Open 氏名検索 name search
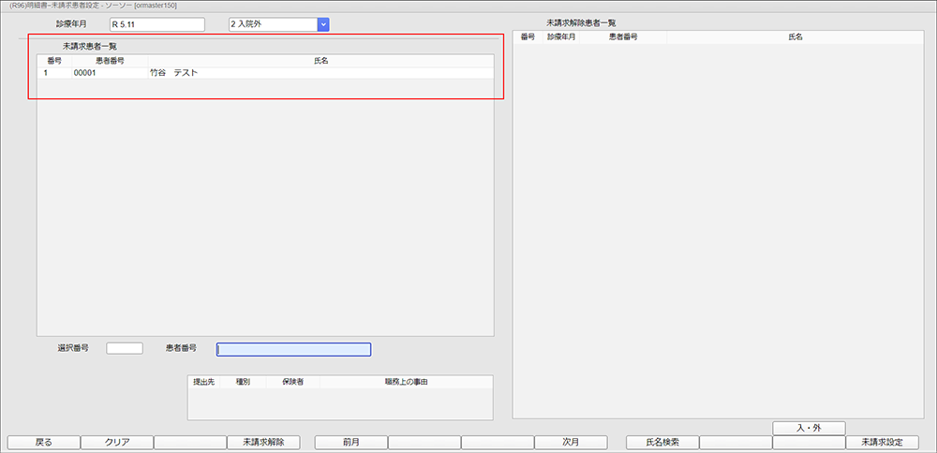937x453 pixels. click(662, 442)
